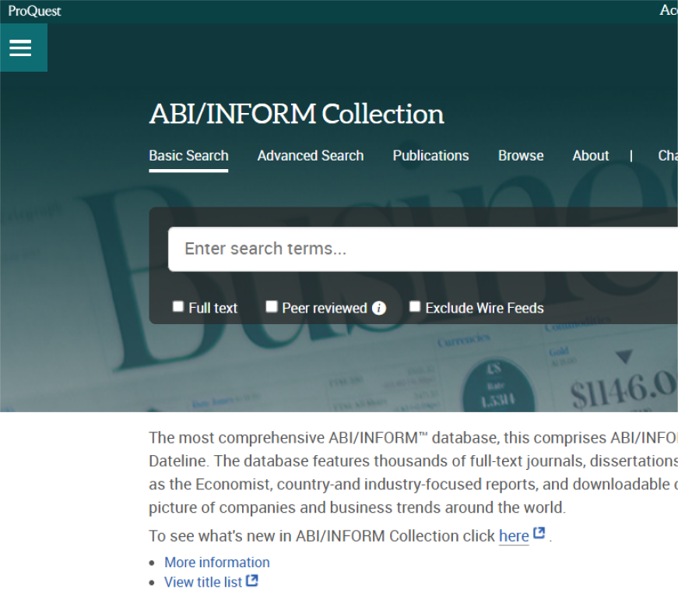
Task: Open the View title list link
Action: [x=203, y=582]
